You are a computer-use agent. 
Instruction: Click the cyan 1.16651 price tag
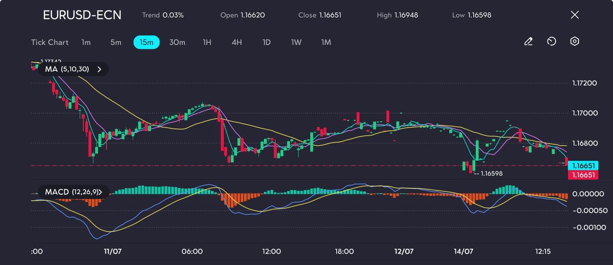(583, 166)
